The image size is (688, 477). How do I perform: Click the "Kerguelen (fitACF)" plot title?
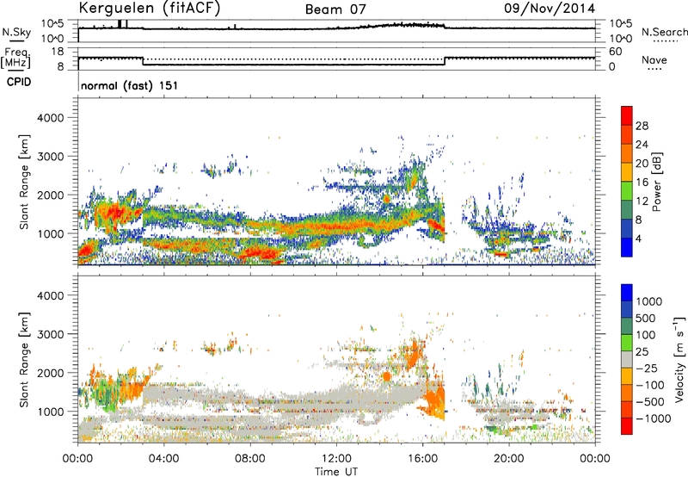[149, 8]
